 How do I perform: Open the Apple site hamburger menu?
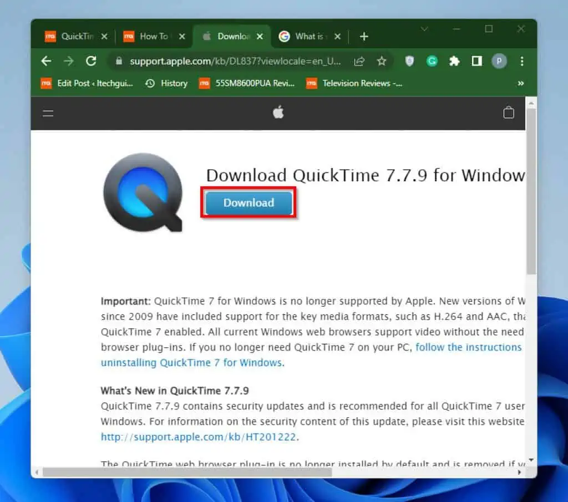48,113
